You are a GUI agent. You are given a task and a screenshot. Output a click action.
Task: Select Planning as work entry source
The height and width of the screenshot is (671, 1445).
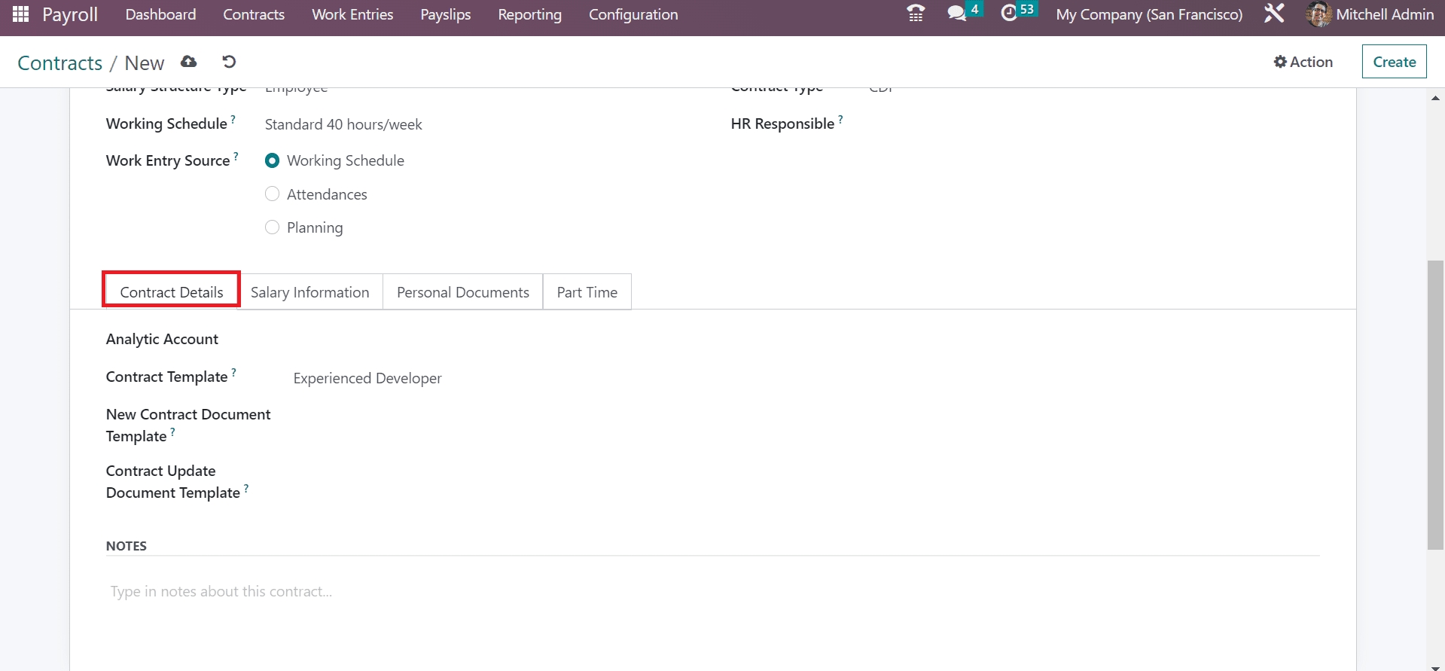point(273,227)
